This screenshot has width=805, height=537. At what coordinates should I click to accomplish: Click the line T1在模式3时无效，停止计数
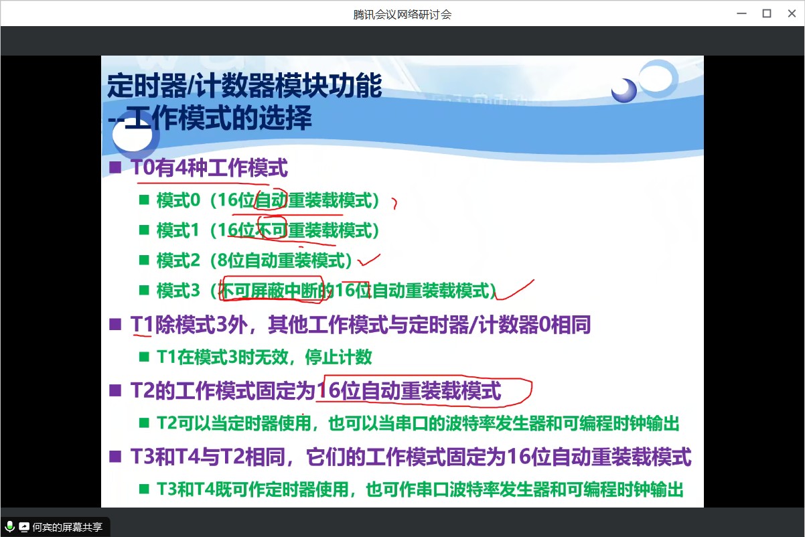(265, 357)
